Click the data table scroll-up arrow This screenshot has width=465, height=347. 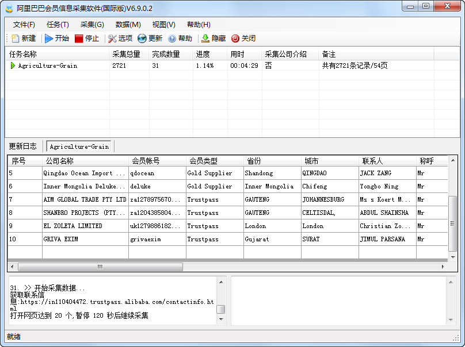[x=453, y=160]
